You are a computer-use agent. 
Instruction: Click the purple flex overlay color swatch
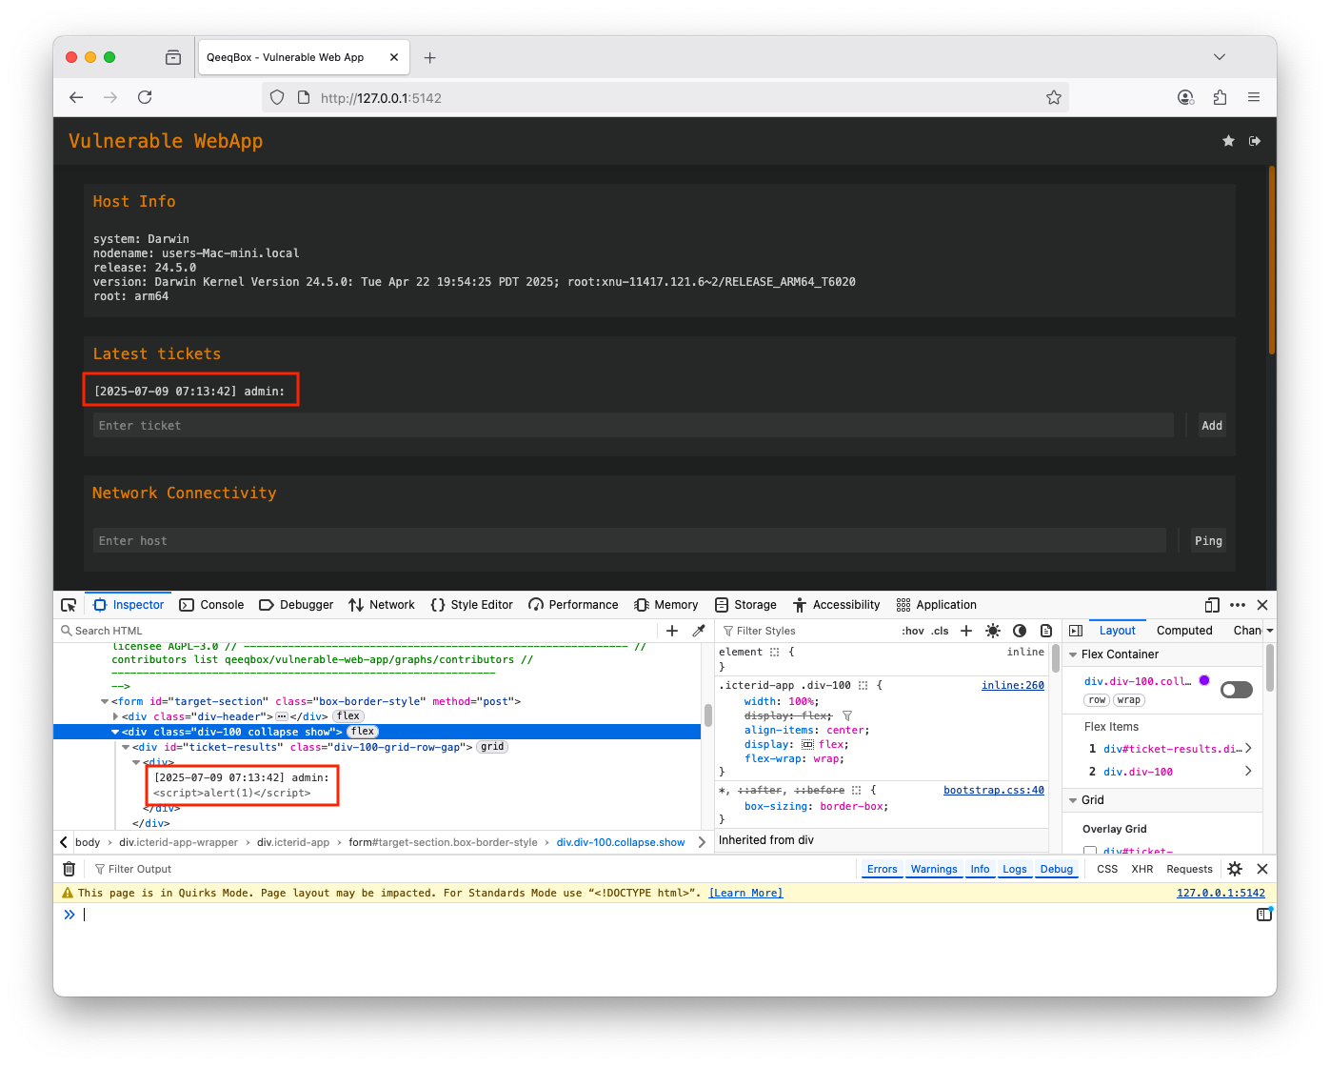click(1204, 680)
